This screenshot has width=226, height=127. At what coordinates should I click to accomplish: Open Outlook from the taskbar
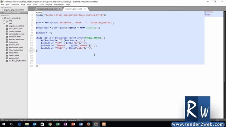click(x=35, y=124)
